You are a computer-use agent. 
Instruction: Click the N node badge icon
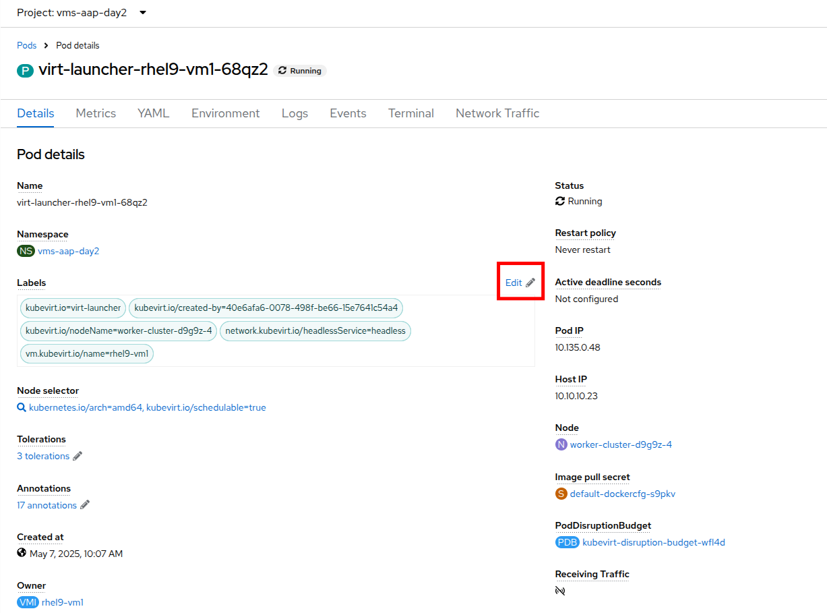[561, 444]
